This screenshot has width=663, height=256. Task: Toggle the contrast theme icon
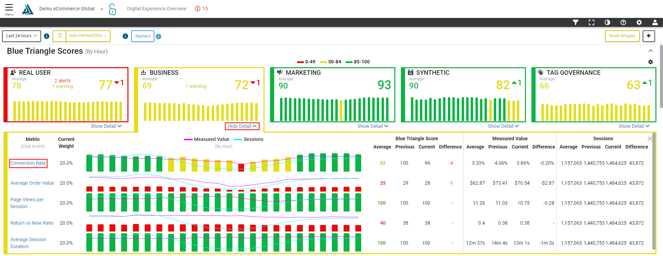[x=607, y=22]
